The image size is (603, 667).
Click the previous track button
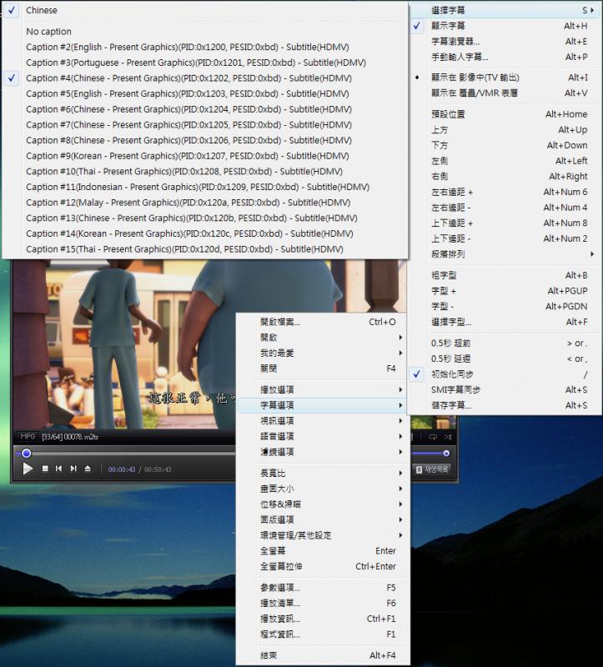(x=58, y=469)
